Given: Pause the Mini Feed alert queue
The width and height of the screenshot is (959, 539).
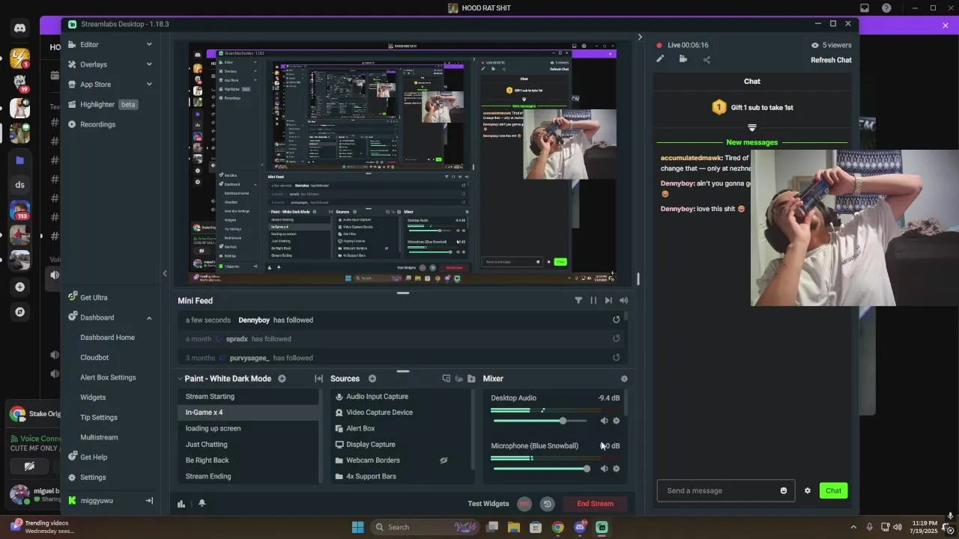Looking at the screenshot, I should click(593, 300).
